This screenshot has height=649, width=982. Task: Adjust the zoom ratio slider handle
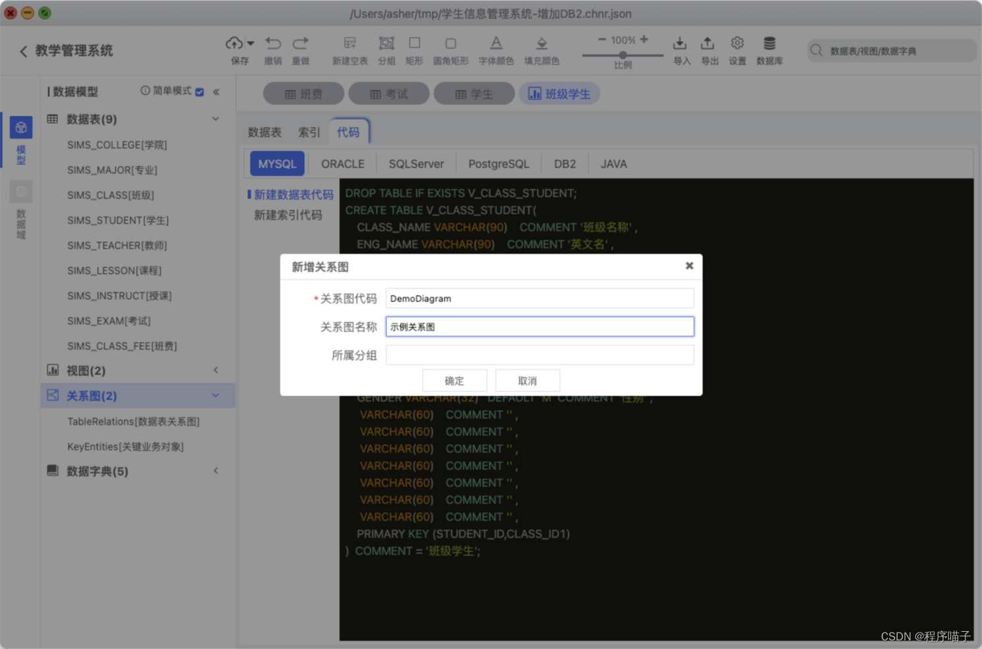623,55
